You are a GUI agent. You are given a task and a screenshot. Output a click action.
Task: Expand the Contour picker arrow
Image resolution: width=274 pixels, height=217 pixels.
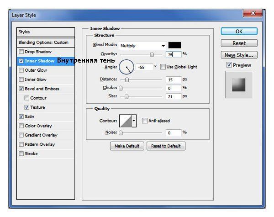(x=134, y=121)
